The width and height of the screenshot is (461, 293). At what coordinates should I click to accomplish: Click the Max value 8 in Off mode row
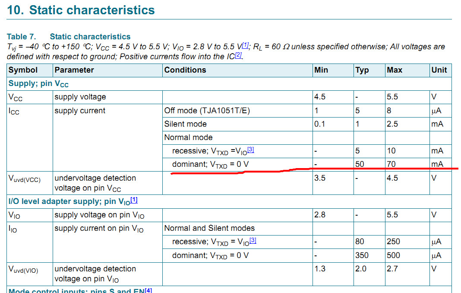389,111
